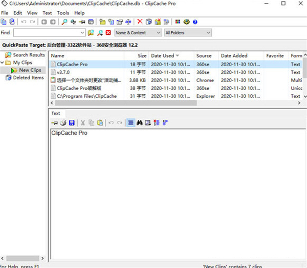Open the Name & Content search scope dropdown

tap(137, 33)
